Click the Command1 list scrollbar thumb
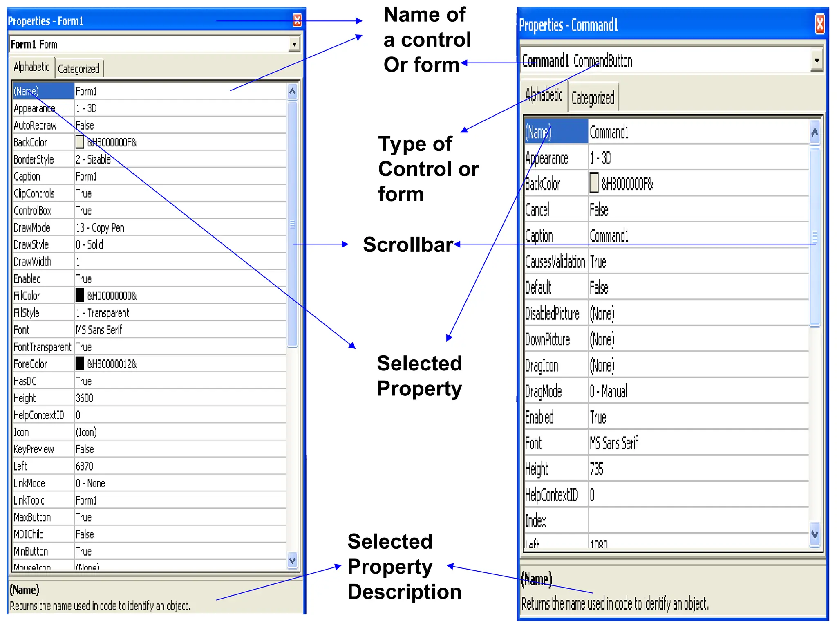The width and height of the screenshot is (837, 628). (814, 237)
